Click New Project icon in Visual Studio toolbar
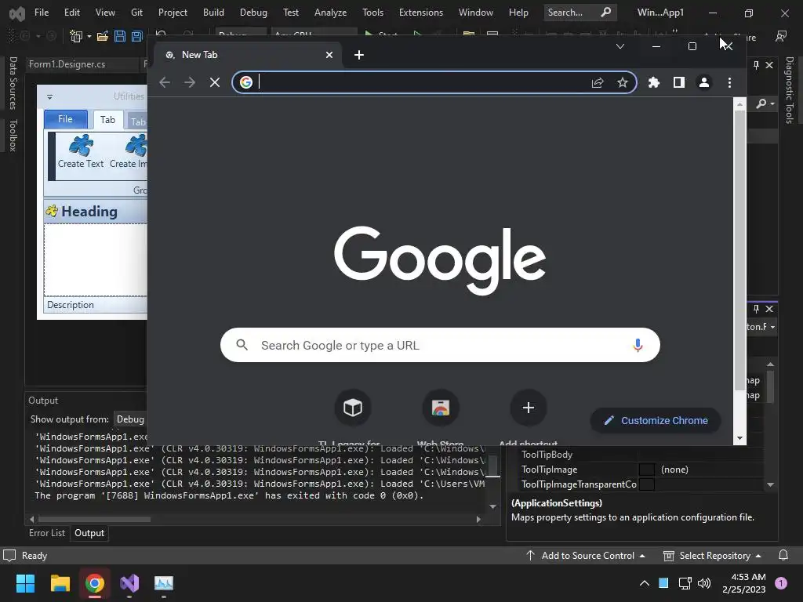The image size is (803, 602). [x=76, y=36]
